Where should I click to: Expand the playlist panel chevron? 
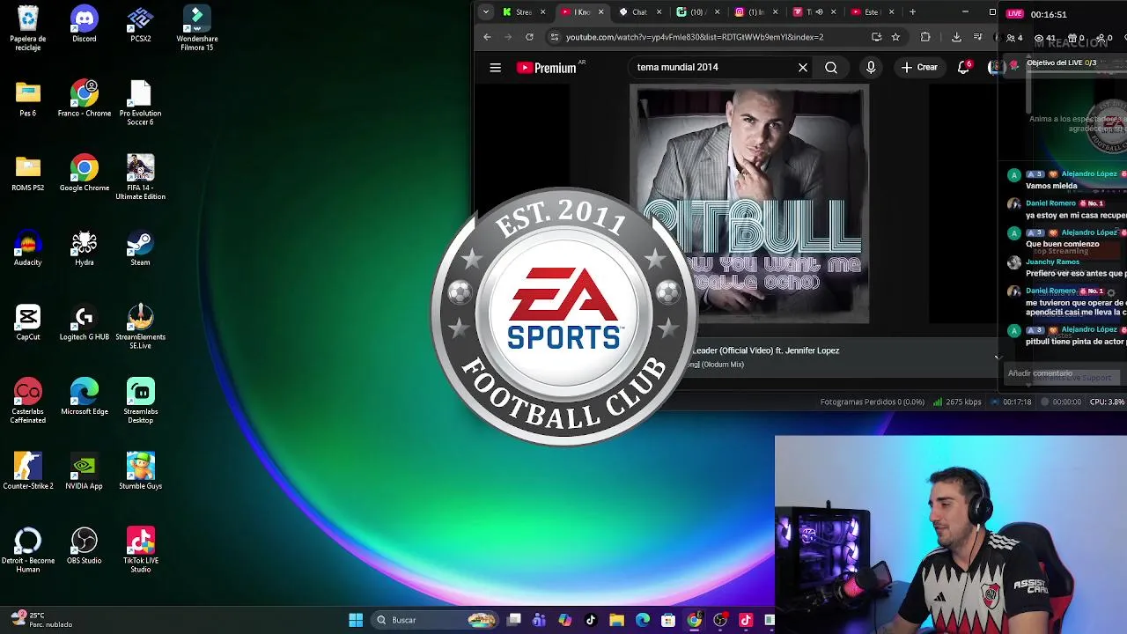pos(998,358)
